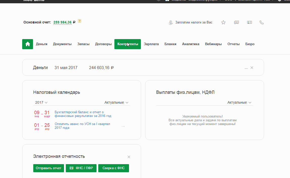Open the Контрагенты menu section

click(x=127, y=44)
